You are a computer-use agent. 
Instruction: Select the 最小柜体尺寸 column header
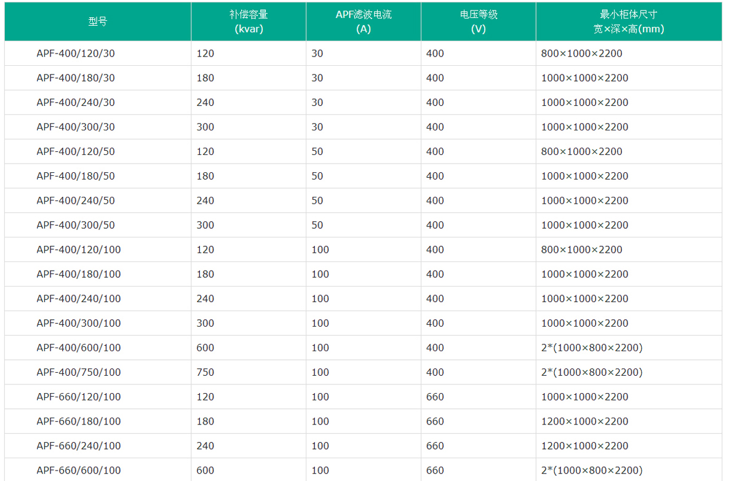point(628,22)
